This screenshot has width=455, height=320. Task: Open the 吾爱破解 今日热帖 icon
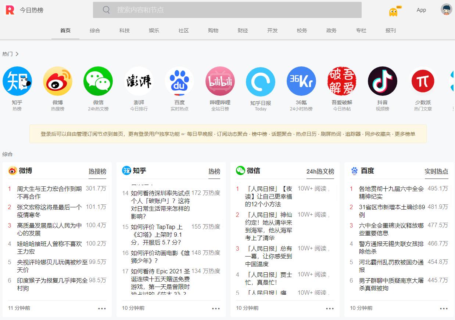point(342,81)
